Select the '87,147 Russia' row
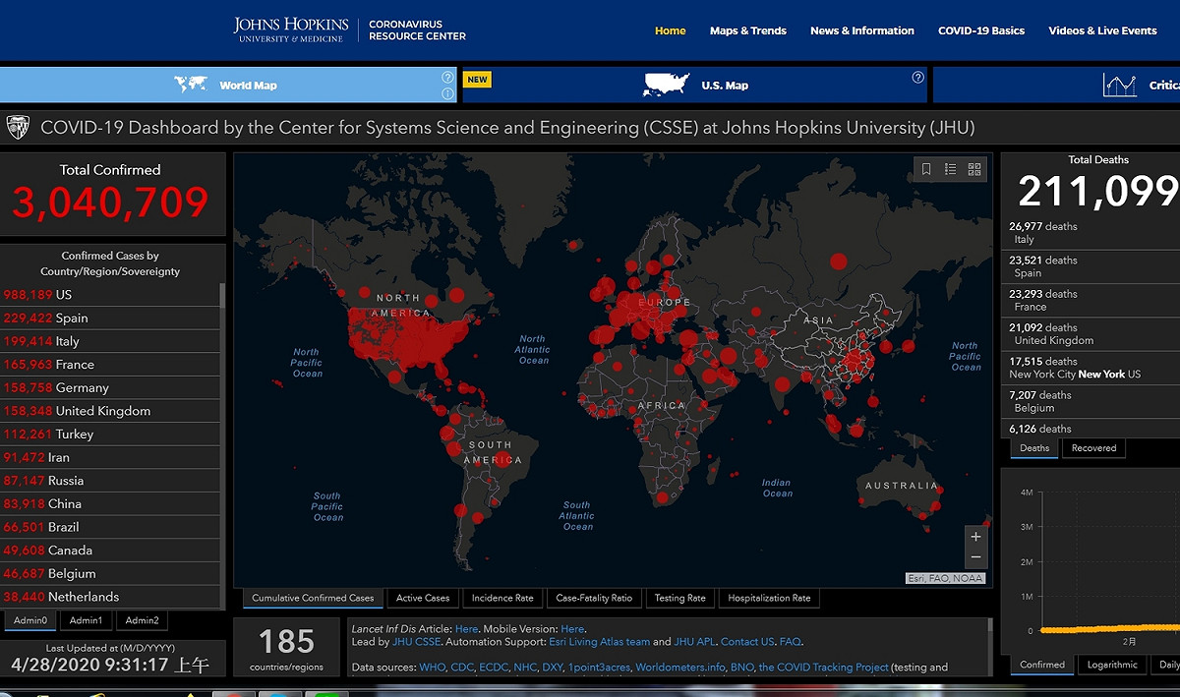This screenshot has height=697, width=1180. click(110, 481)
